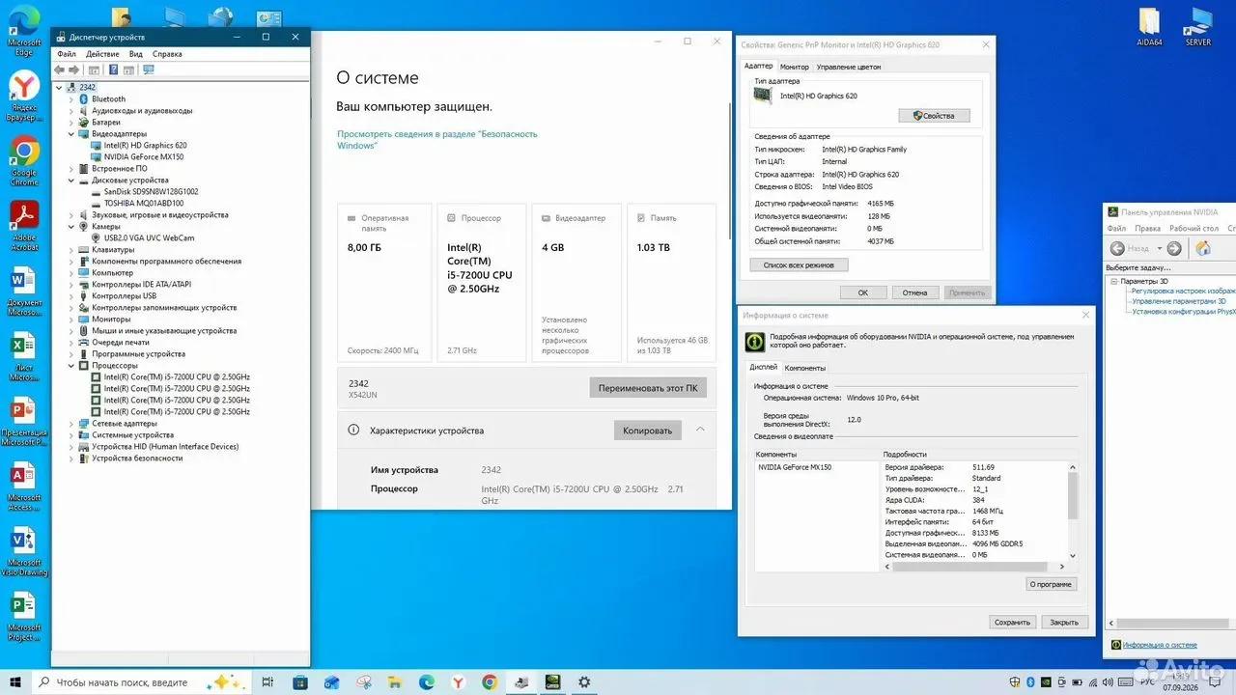Open the Windows Start menu
This screenshot has height=695, width=1236.
(x=15, y=681)
